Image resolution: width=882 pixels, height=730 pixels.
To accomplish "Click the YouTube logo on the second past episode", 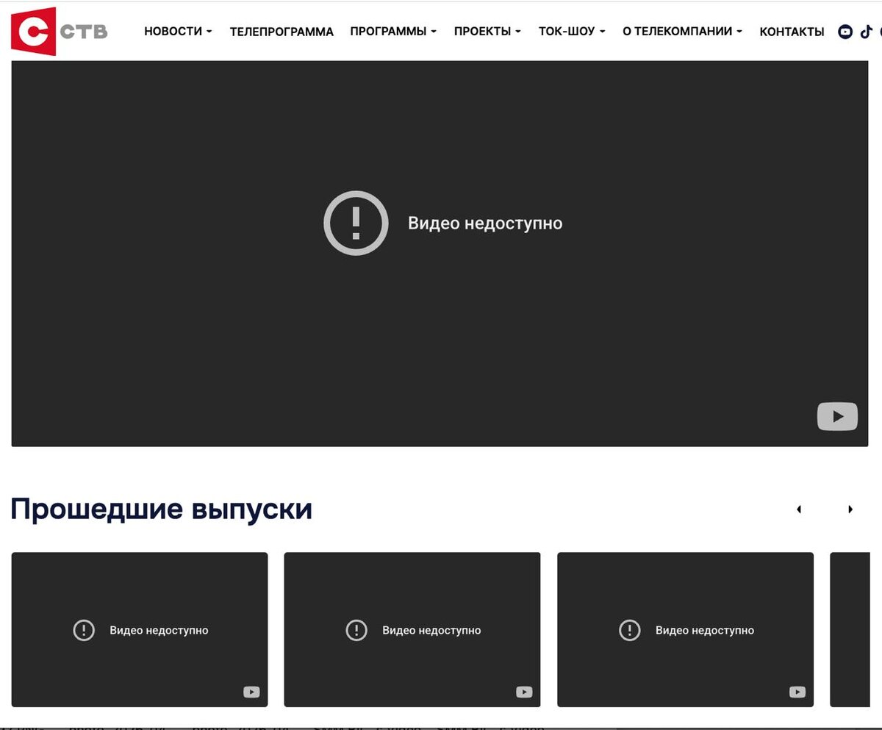I will pyautogui.click(x=524, y=692).
